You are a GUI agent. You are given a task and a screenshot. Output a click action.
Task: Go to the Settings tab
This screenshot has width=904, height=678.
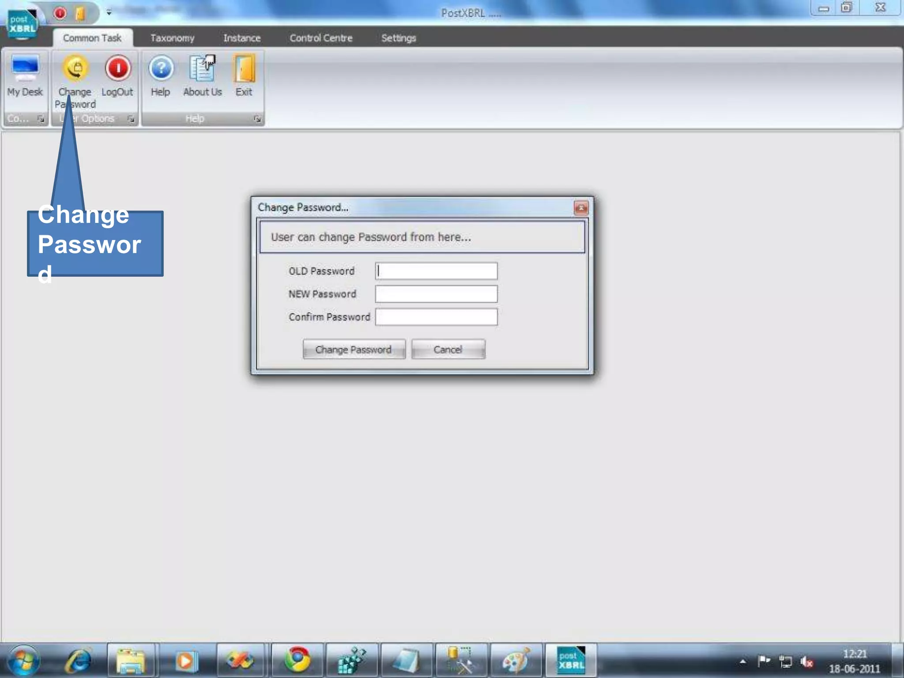point(398,38)
